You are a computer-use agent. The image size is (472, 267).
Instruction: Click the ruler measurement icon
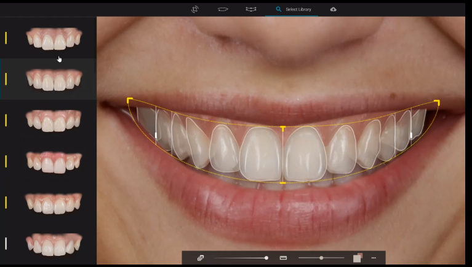[283, 258]
